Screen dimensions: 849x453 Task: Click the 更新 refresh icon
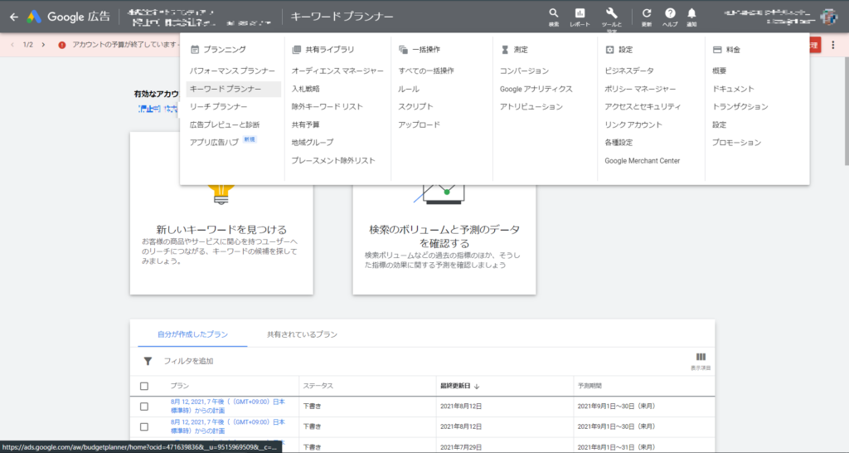[x=647, y=13]
